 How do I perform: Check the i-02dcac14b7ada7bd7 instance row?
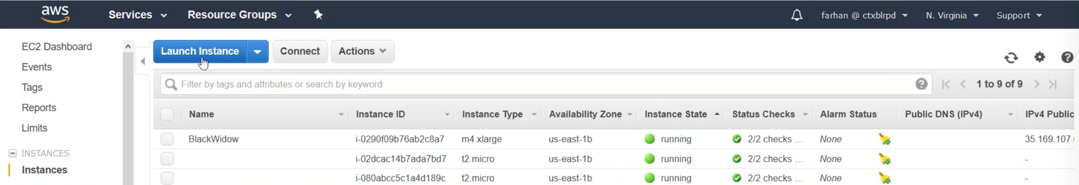coord(167,159)
